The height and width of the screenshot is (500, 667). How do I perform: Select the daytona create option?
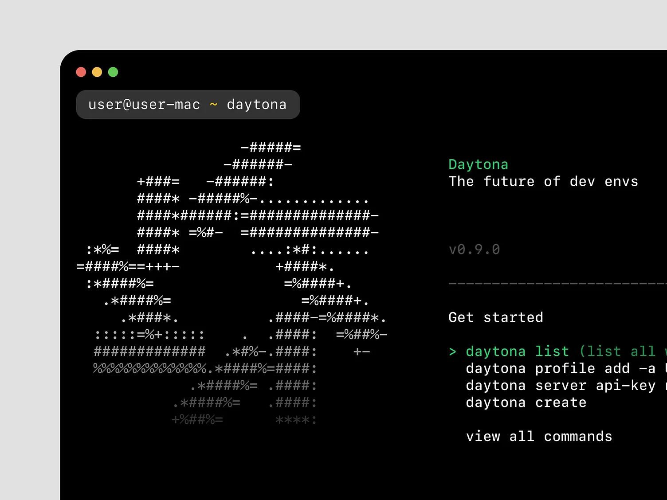[x=526, y=402]
